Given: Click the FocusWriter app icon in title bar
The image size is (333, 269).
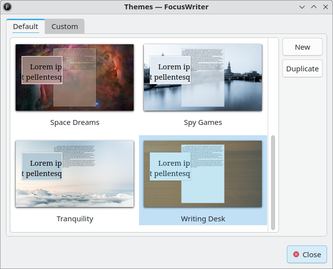Looking at the screenshot, I should pos(7,7).
